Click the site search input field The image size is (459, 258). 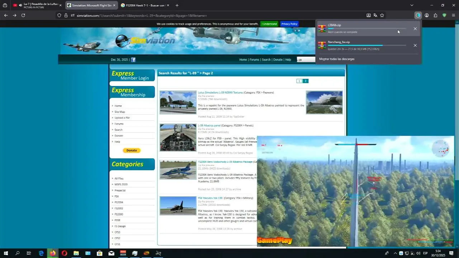tap(306, 60)
